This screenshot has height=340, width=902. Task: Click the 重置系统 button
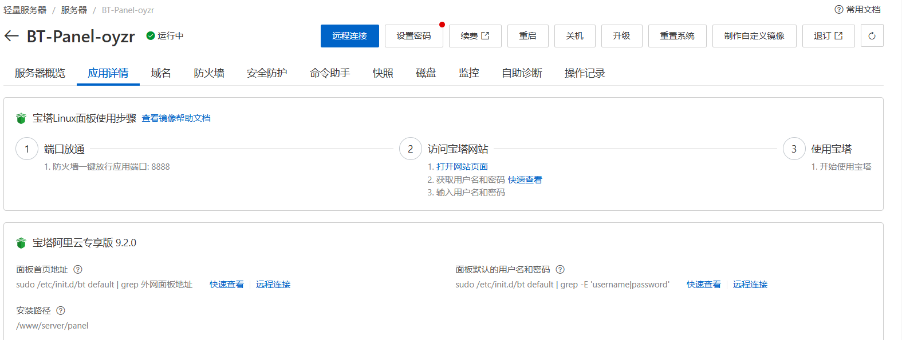coord(678,36)
